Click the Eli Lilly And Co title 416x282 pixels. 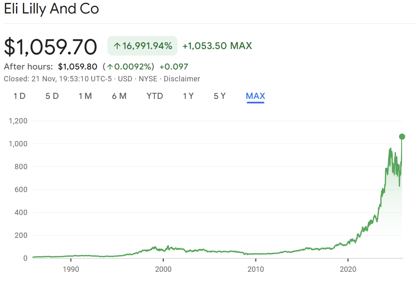[51, 9]
